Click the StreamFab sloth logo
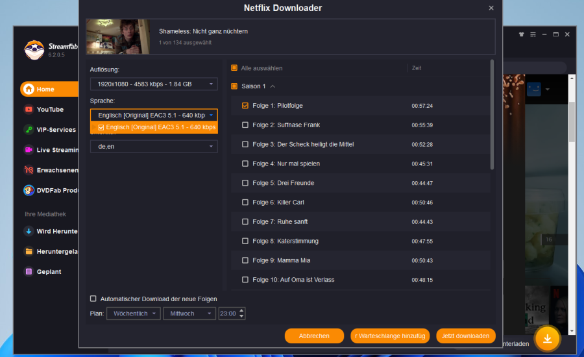This screenshot has height=357, width=584. pos(34,50)
